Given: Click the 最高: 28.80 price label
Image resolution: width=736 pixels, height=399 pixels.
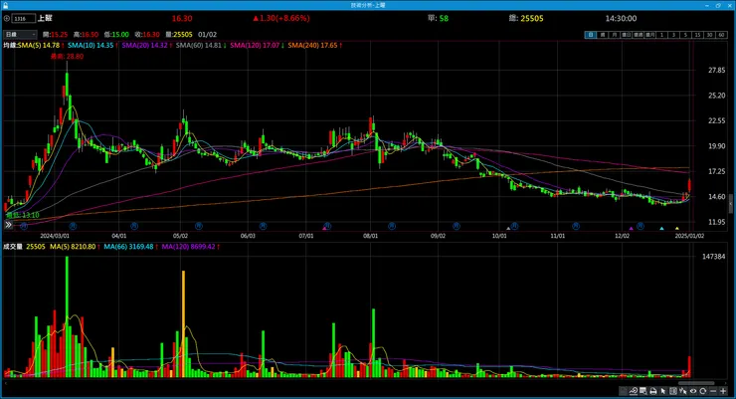Looking at the screenshot, I should pos(67,57).
